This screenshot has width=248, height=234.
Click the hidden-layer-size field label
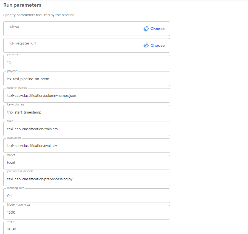pos(19,205)
